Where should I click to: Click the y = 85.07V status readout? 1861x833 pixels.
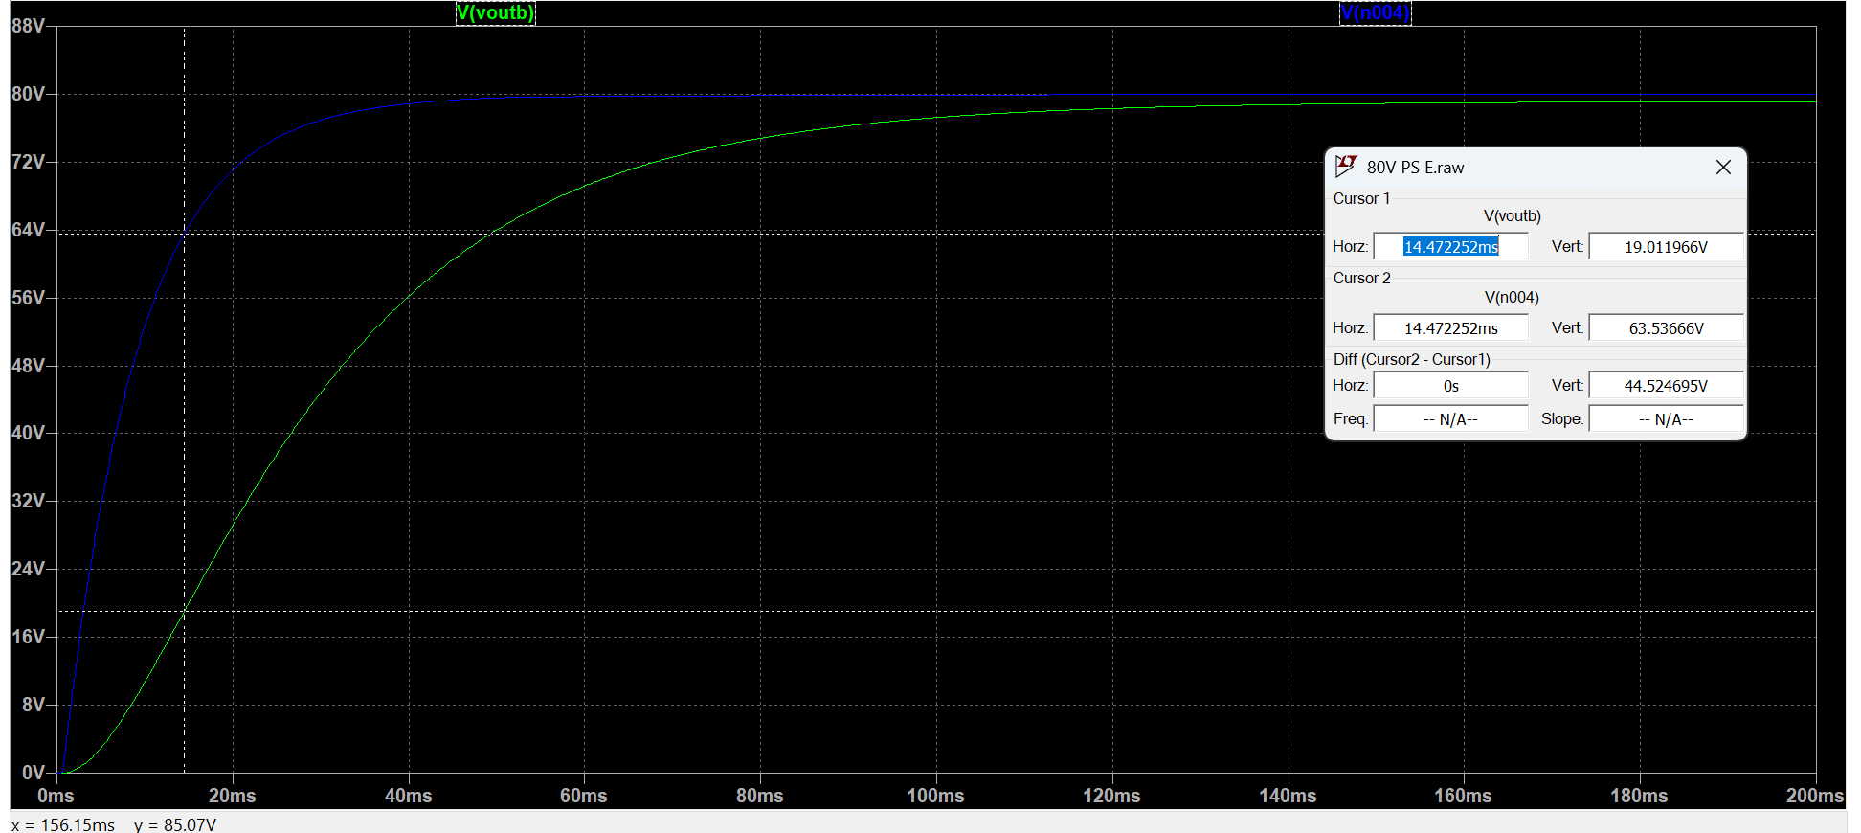(175, 824)
